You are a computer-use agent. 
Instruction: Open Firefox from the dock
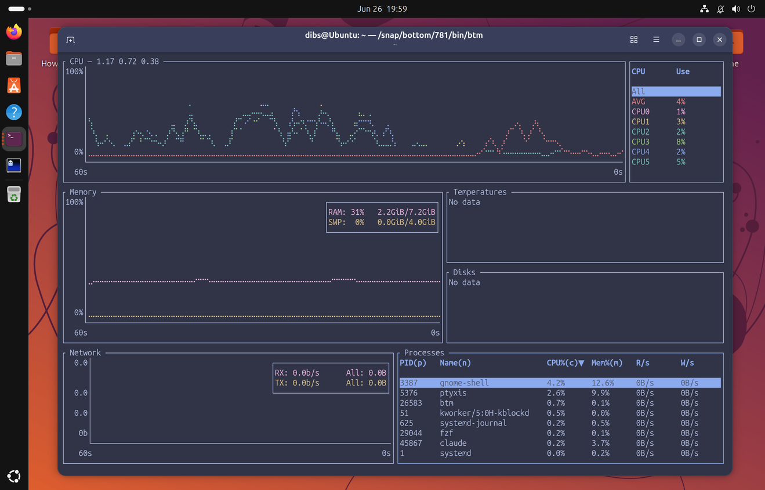tap(14, 31)
